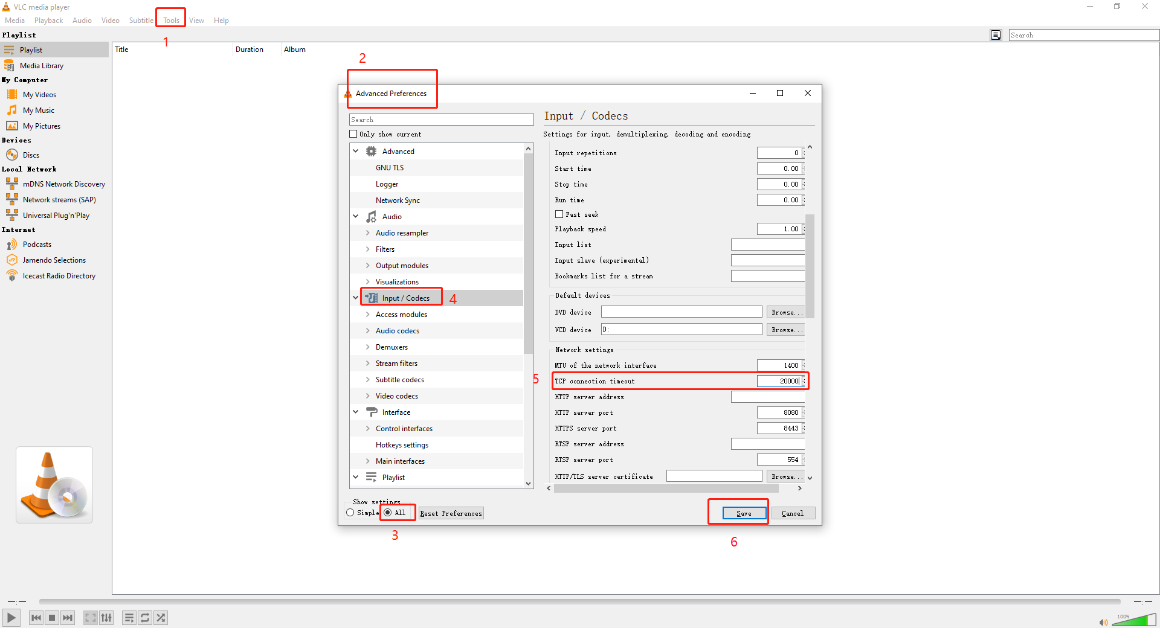Click Save in Advanced Preferences
This screenshot has height=628, width=1160.
coord(744,513)
